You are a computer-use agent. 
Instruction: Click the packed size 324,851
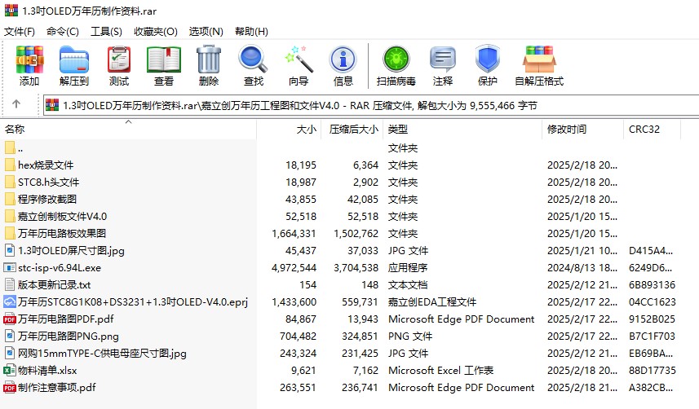[360, 336]
